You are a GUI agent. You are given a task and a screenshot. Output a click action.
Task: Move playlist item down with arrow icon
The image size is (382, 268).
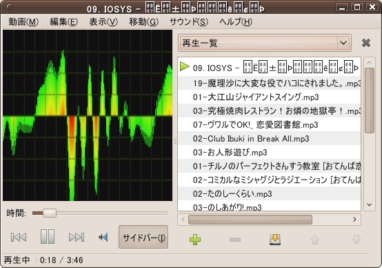point(356,240)
